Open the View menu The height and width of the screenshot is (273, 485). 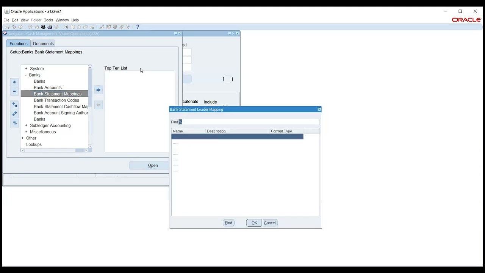pos(24,20)
